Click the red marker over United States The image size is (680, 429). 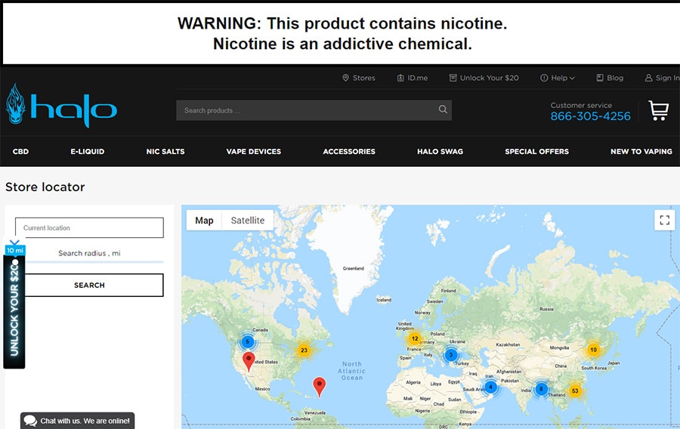coord(249,360)
